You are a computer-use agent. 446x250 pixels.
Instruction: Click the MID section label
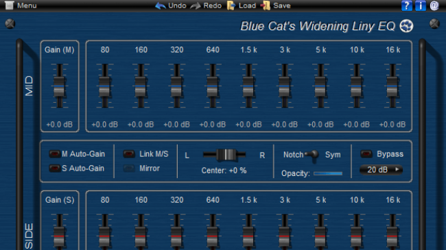tap(29, 86)
